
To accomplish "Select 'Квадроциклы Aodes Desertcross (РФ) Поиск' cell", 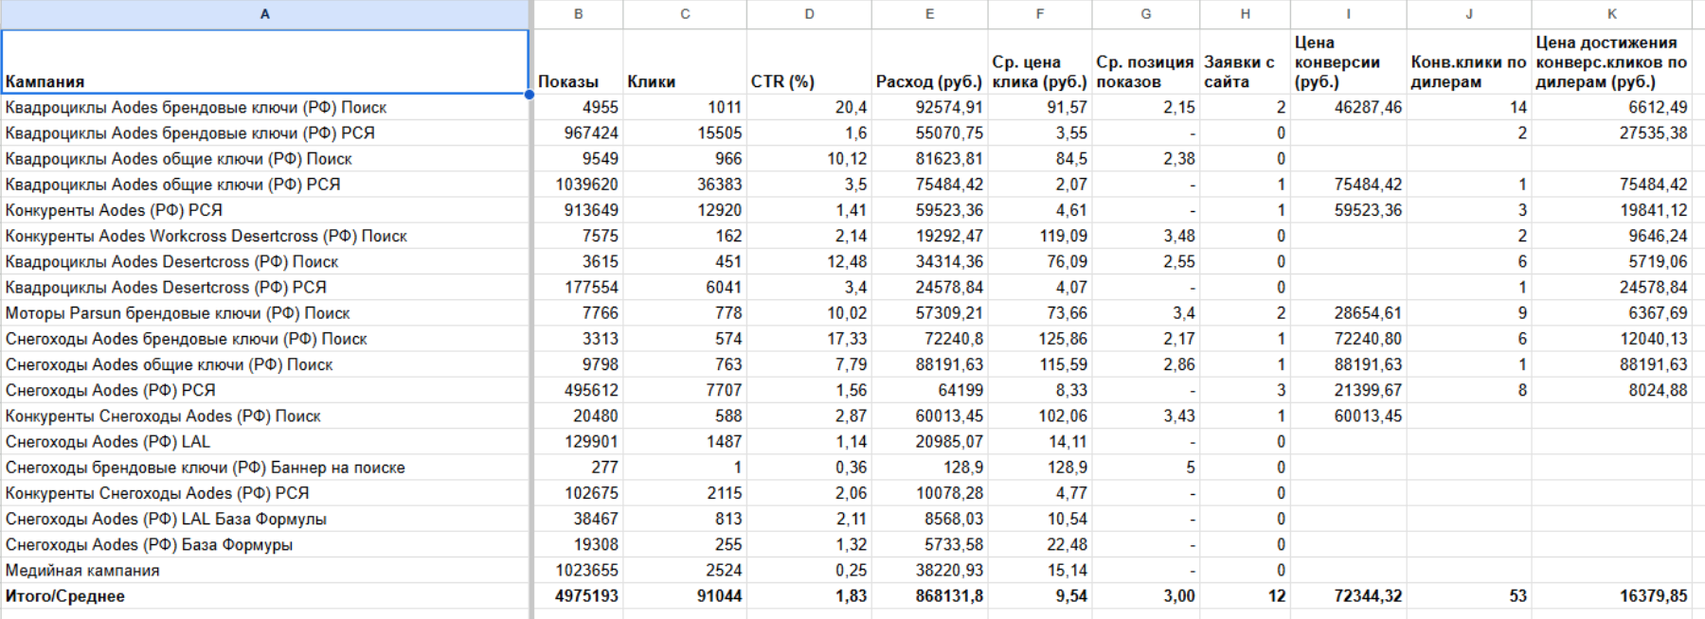I will point(265,261).
